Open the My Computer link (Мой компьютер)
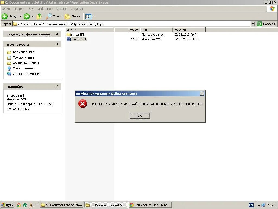 point(24,68)
